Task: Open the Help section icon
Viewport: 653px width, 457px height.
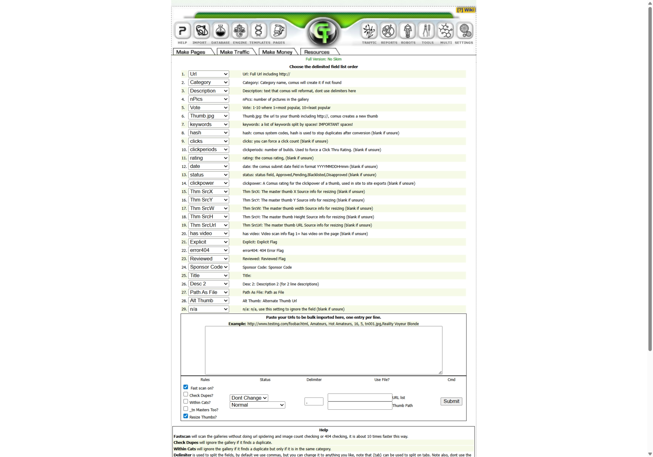Action: (182, 31)
